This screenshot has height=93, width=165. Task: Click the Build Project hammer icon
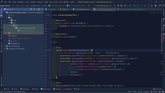pos(89,6)
